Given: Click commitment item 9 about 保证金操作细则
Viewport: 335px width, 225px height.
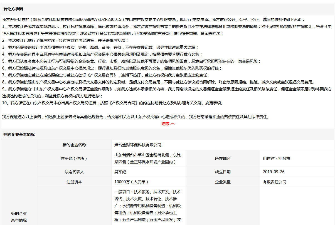Looking at the screenshot, I should (x=167, y=92).
